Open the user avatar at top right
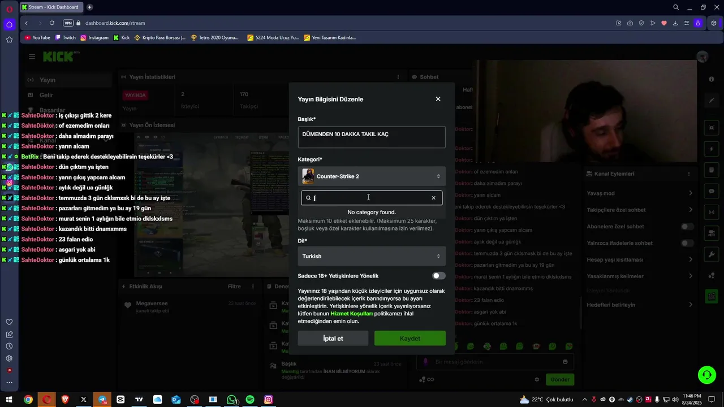This screenshot has height=407, width=724. click(x=703, y=57)
